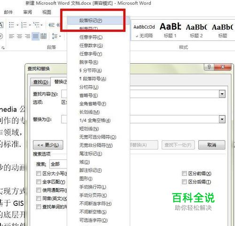235x226 pixels.
Task: Click the character border A icon
Action: point(1,25)
